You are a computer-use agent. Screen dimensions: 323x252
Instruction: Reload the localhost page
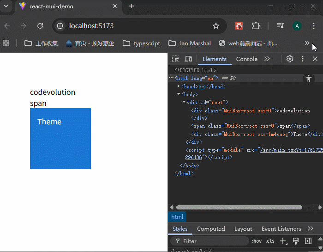coord(40,26)
